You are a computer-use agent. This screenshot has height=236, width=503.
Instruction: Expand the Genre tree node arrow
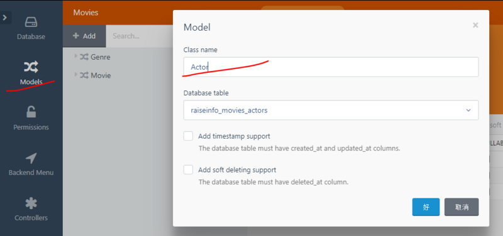[76, 56]
